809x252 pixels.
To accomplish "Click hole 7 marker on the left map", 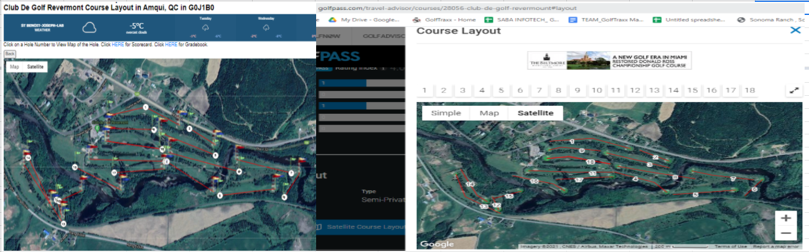I will point(291,173).
